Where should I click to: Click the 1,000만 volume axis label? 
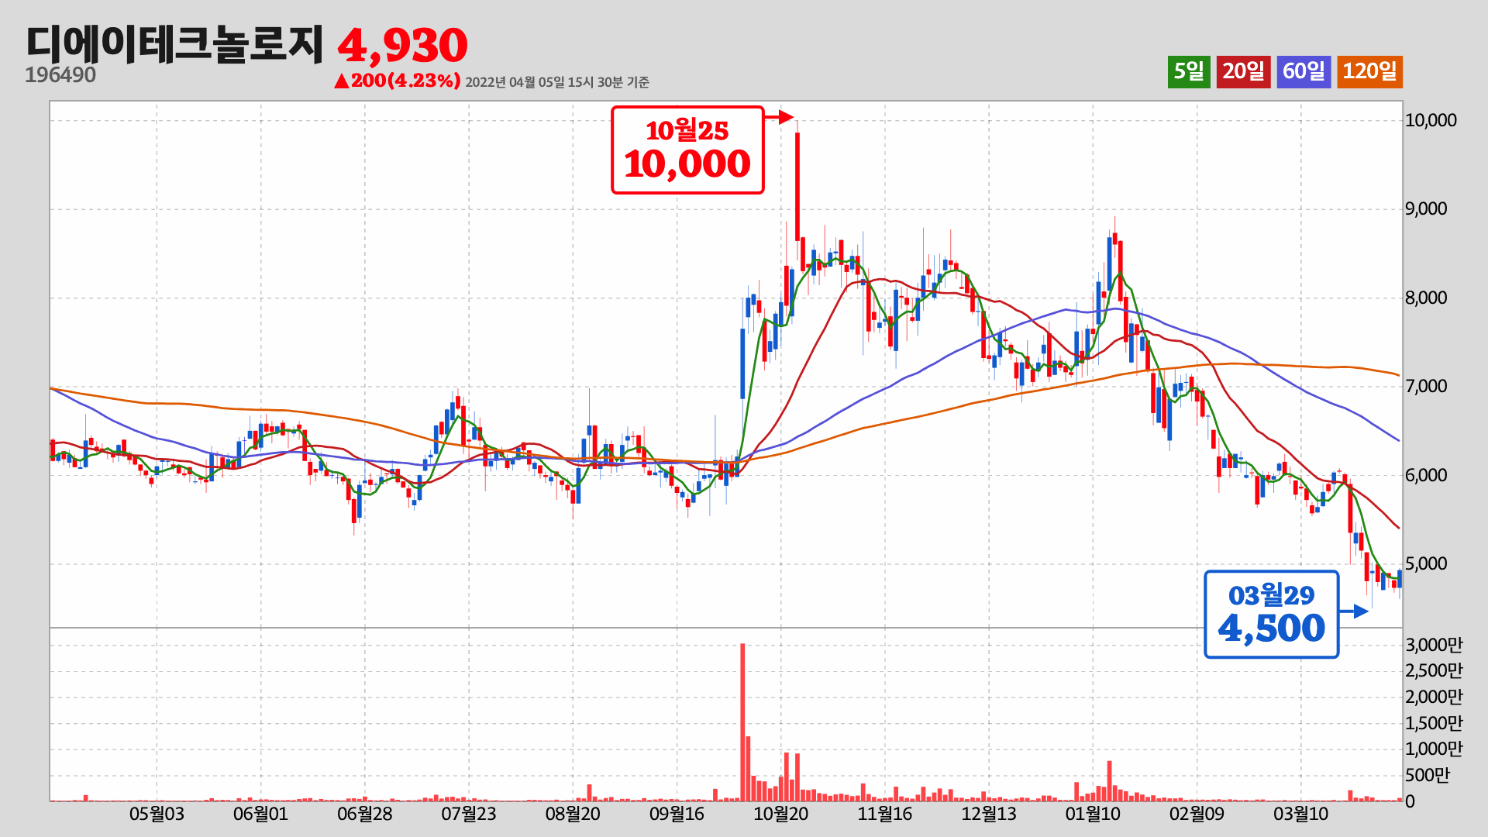click(x=1435, y=749)
